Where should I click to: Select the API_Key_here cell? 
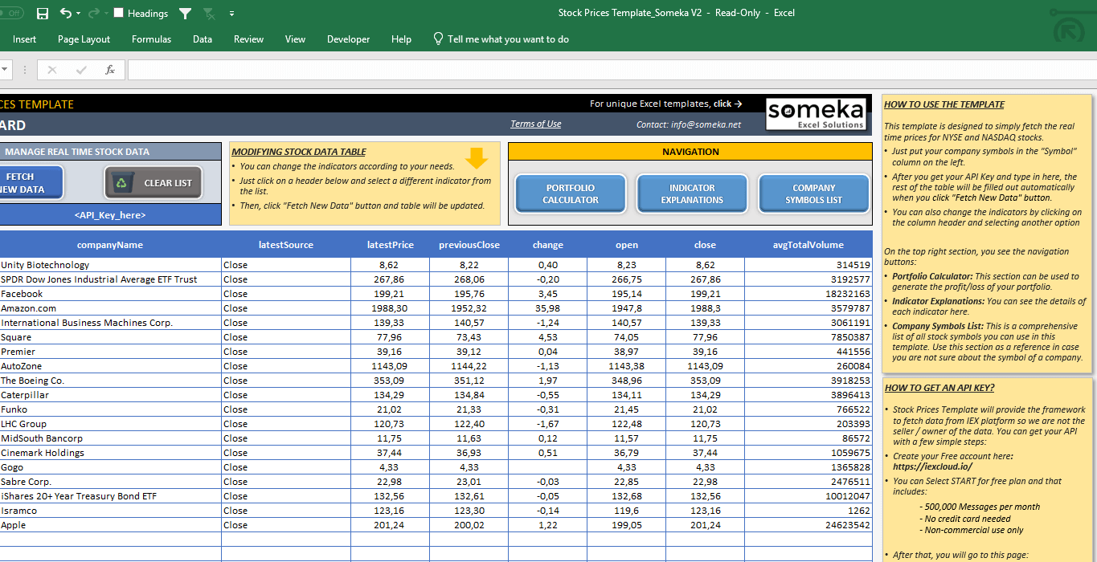110,216
